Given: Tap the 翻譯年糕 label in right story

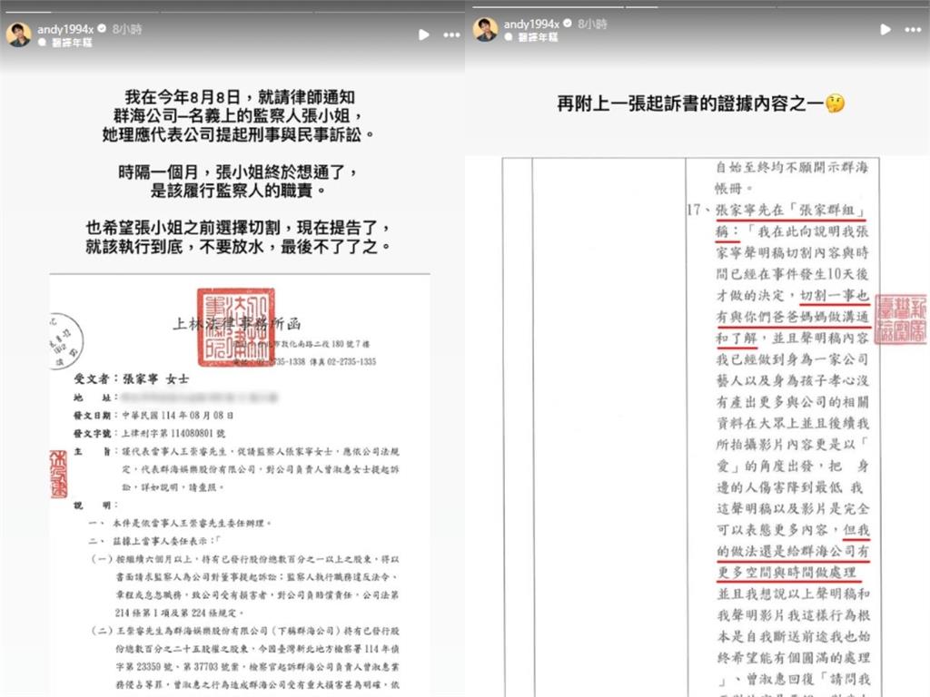Looking at the screenshot, I should pyautogui.click(x=538, y=37).
